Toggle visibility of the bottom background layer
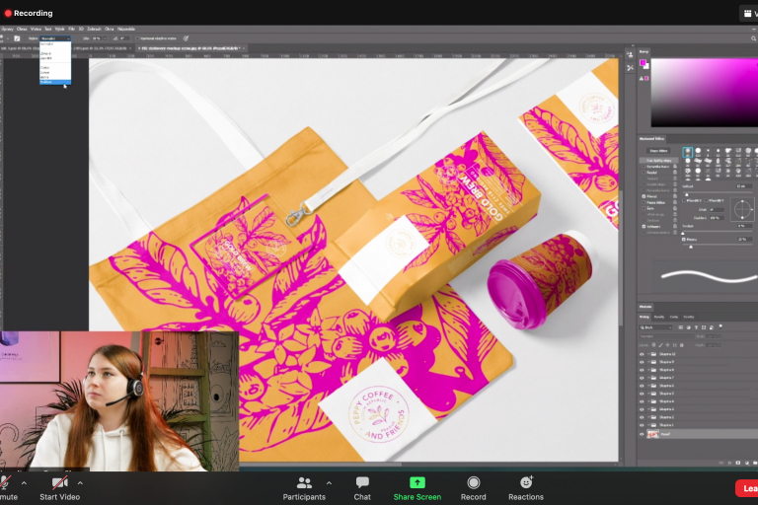The image size is (758, 505). 642,434
